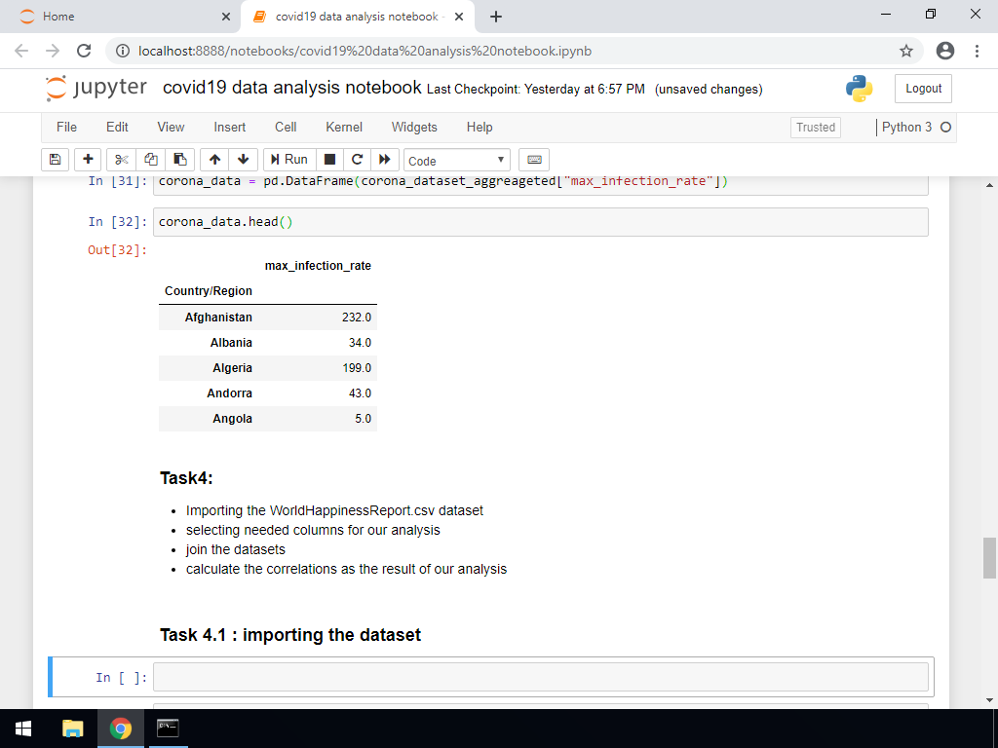998x748 pixels.
Task: Open the View menu
Action: pos(171,128)
